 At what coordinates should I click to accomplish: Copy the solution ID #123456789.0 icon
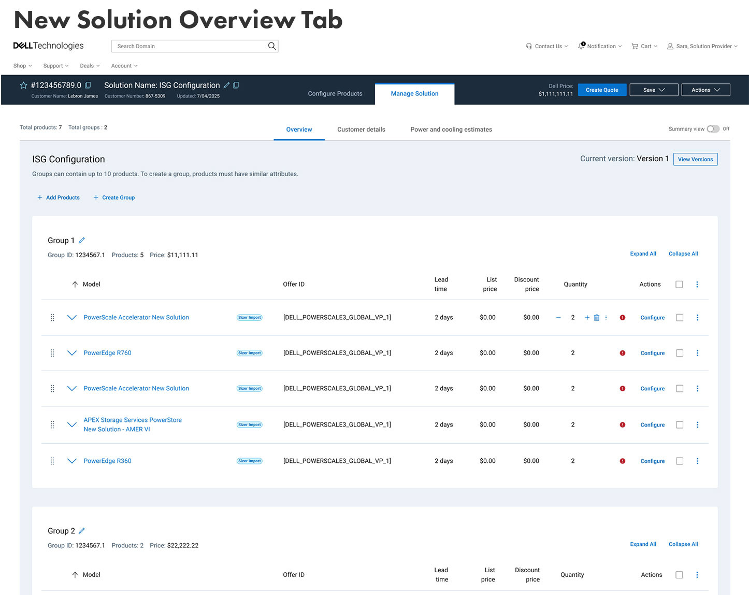click(88, 85)
